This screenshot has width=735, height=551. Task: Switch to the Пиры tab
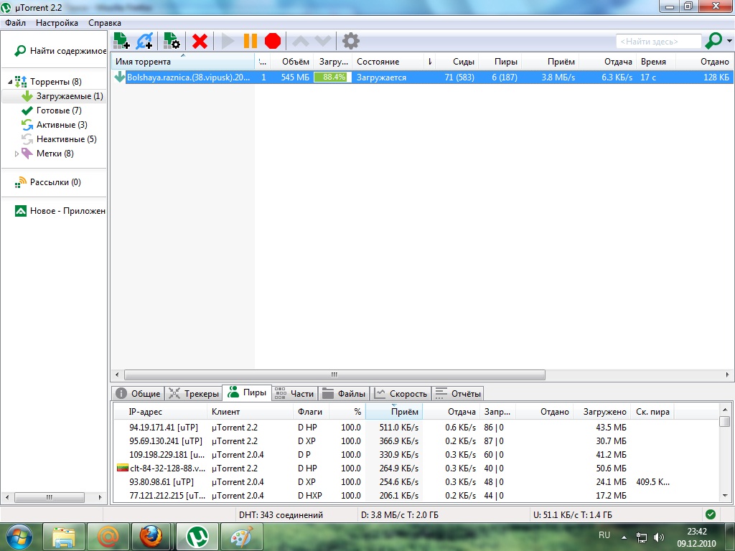247,392
